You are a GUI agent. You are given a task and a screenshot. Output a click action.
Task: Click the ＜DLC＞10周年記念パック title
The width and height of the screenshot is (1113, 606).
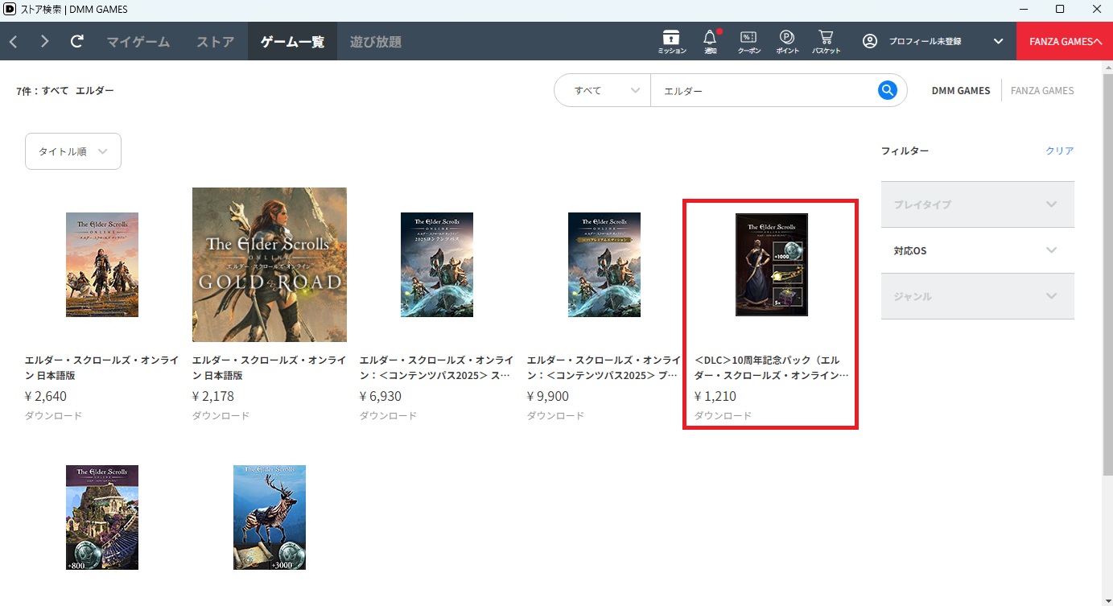tap(772, 368)
